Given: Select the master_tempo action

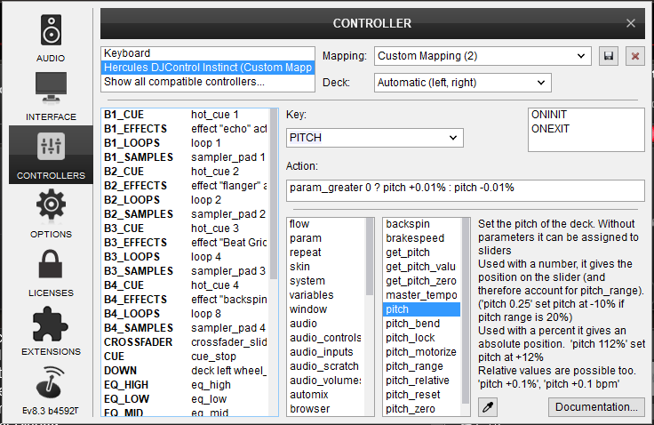Looking at the screenshot, I should pos(422,295).
